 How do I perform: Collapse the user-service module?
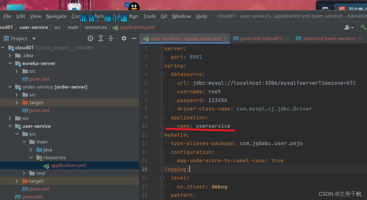[10, 126]
